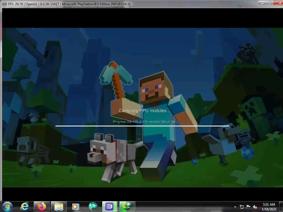
Task: Open Firefox from the taskbar
Action: 42,206
